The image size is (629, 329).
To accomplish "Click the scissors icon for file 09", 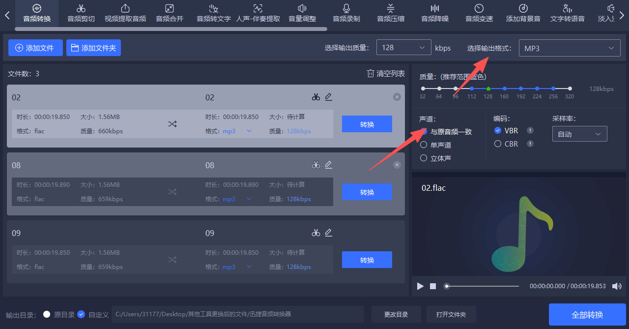I will (x=316, y=233).
